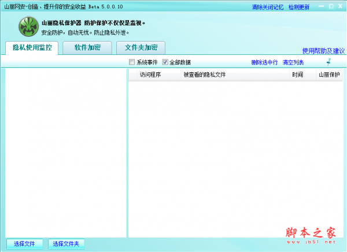The width and height of the screenshot is (347, 252).
Task: Close the 山丽网安 window
Action: click(x=341, y=6)
